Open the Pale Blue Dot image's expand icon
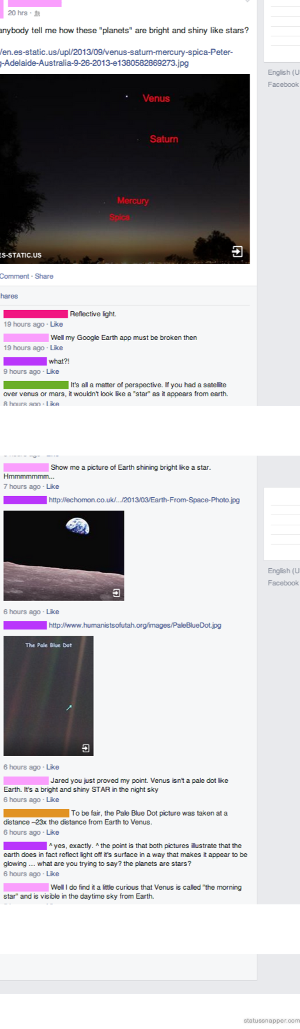The height and width of the screenshot is (1029, 300). pyautogui.click(x=86, y=748)
